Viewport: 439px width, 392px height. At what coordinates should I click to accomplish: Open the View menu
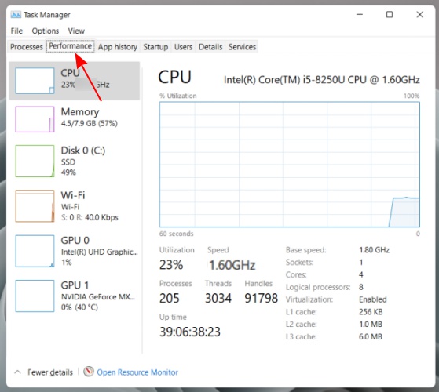point(76,31)
